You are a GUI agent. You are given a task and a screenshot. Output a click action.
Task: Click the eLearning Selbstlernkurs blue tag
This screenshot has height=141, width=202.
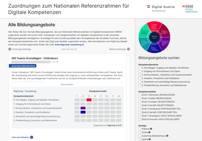(x=23, y=66)
